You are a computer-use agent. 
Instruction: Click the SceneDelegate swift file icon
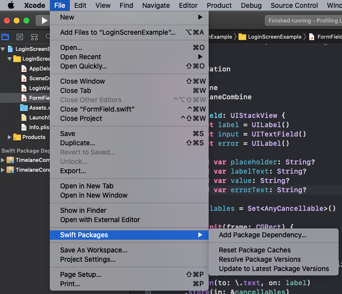click(x=24, y=78)
